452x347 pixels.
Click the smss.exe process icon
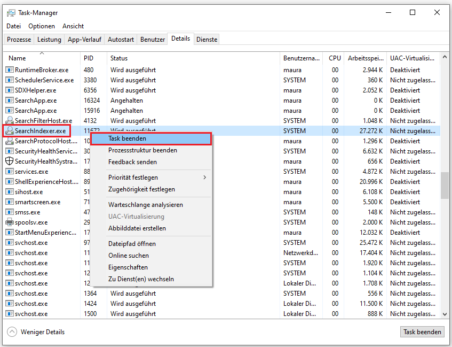click(x=9, y=212)
